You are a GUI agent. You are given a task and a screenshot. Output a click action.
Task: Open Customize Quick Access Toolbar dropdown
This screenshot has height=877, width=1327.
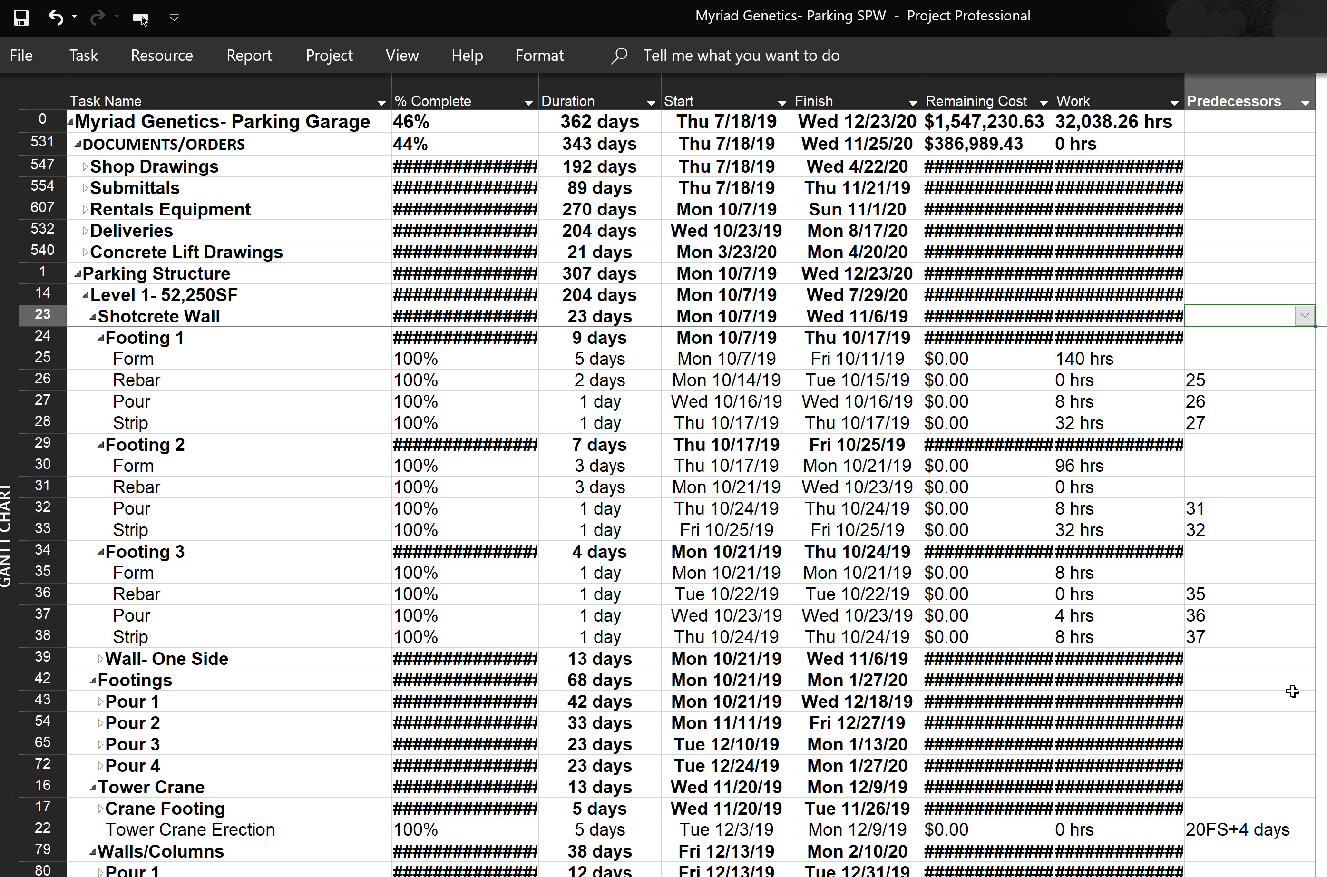174,18
